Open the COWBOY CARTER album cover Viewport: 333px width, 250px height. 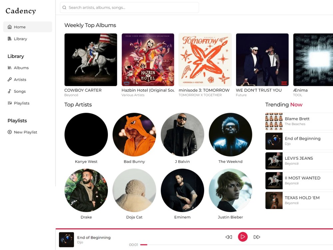click(x=91, y=60)
